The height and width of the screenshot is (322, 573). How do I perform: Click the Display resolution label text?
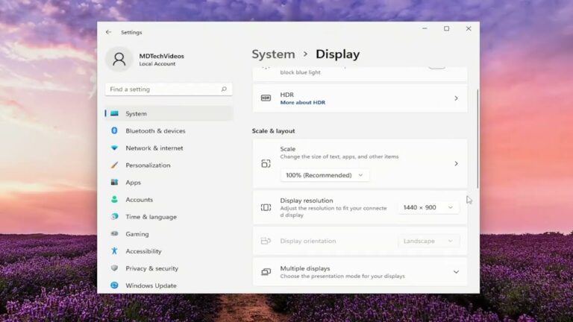pyautogui.click(x=307, y=201)
